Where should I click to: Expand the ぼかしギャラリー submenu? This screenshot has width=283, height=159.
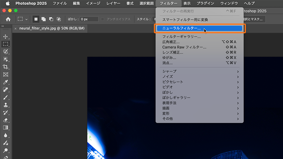(x=200, y=98)
